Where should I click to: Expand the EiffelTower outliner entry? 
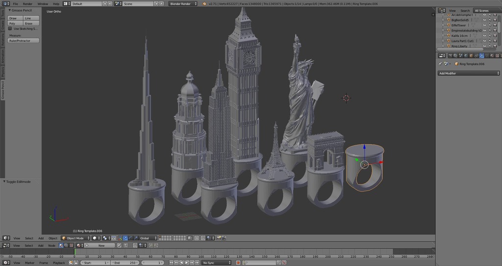pos(443,25)
